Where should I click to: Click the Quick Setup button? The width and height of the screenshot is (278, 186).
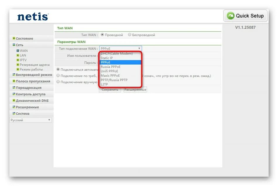click(x=245, y=16)
